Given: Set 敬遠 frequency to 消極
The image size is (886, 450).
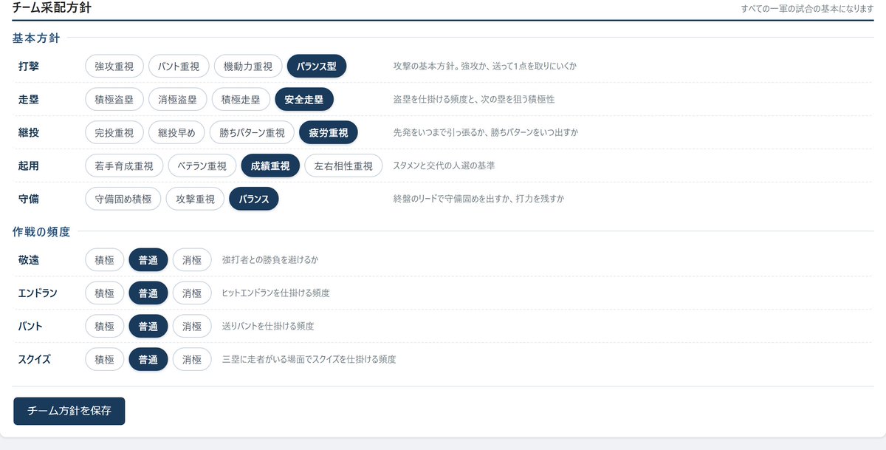Looking at the screenshot, I should click(192, 259).
